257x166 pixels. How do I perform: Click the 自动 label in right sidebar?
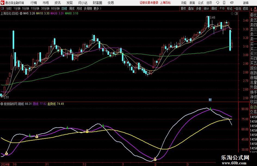pyautogui.click(x=253, y=107)
